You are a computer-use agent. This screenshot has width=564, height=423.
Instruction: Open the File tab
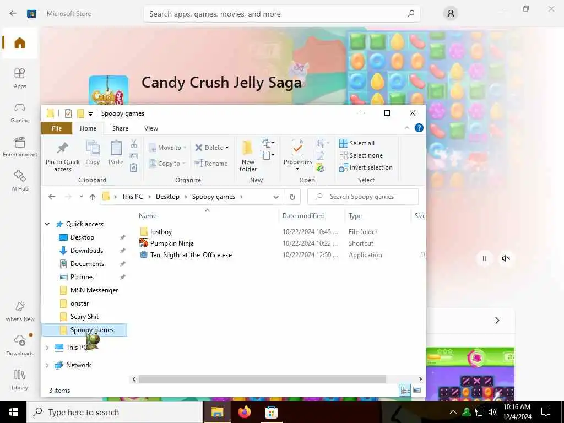tap(57, 128)
